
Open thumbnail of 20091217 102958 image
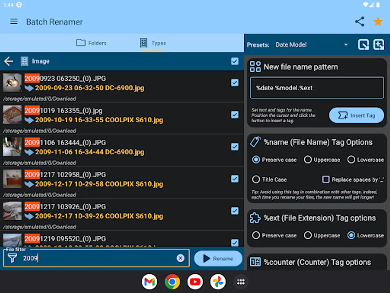click(x=12, y=179)
